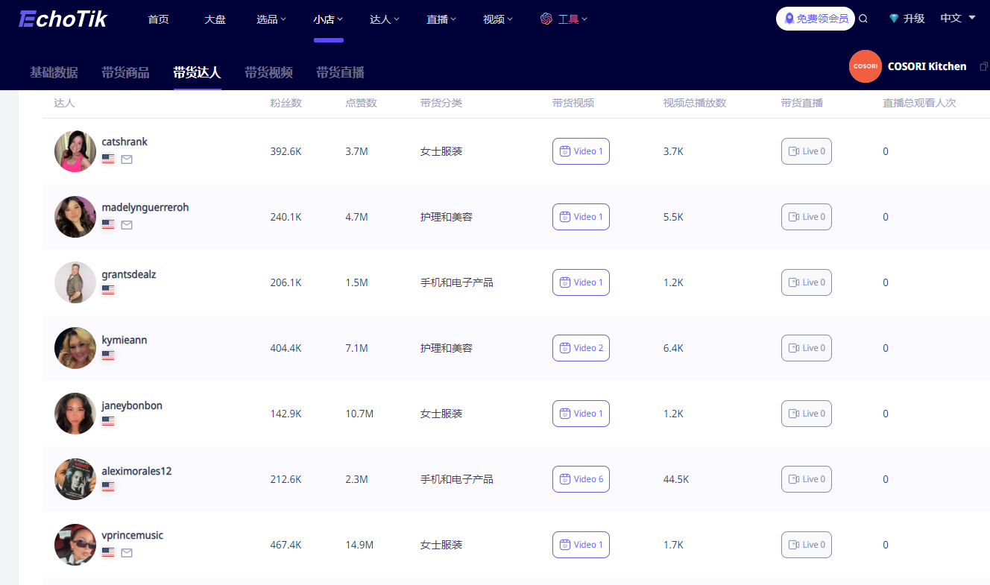Open Video 2 for kymieann
The height and width of the screenshot is (585, 990).
pyautogui.click(x=581, y=348)
